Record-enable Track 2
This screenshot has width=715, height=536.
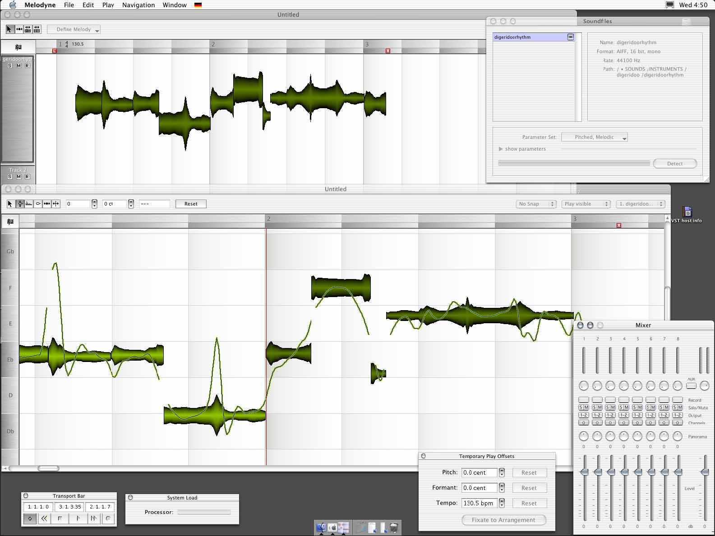click(27, 177)
